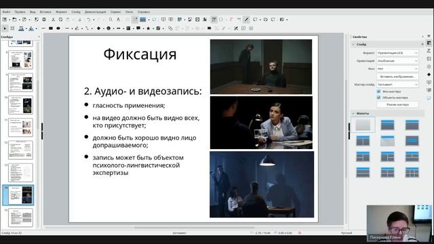Open the Вставка menu
This screenshot has width=434, height=244.
coord(45,12)
